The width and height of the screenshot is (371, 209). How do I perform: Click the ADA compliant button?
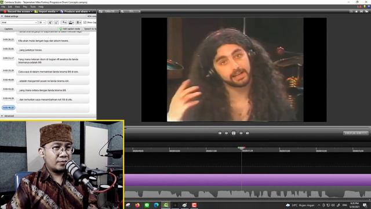coord(92,16)
